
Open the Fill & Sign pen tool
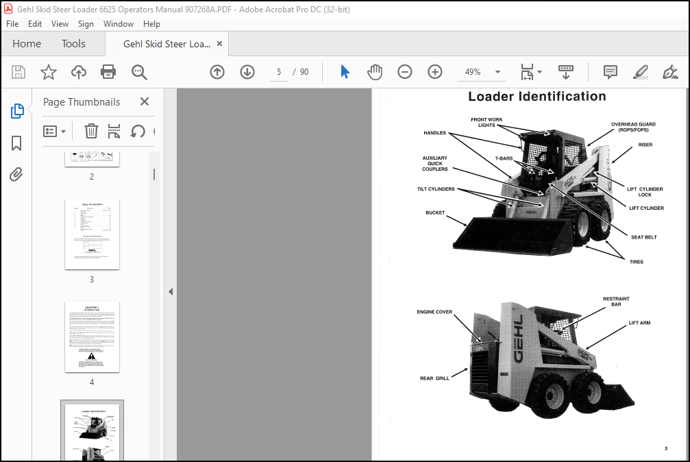[x=670, y=72]
